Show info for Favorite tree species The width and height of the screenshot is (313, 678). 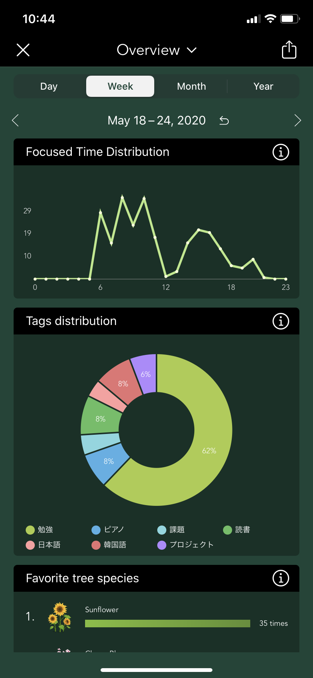280,578
